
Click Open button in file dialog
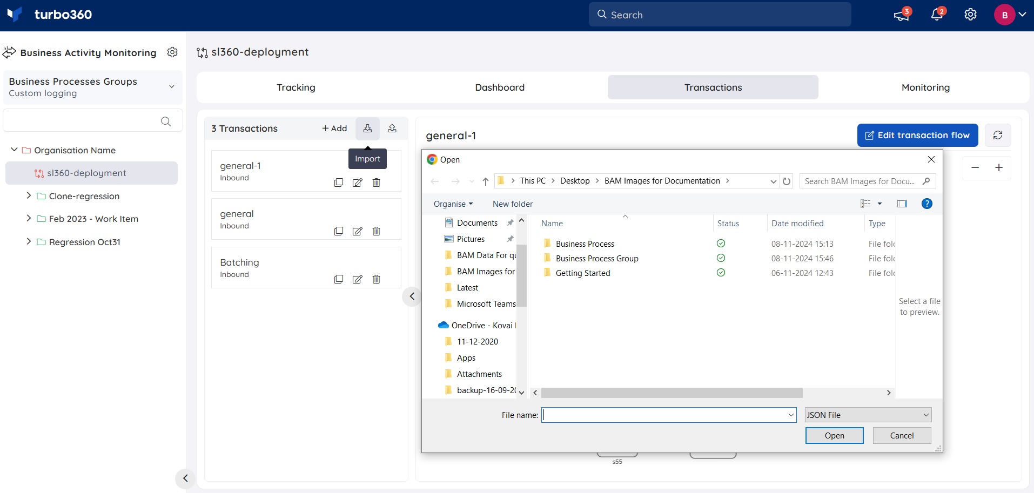pyautogui.click(x=834, y=436)
